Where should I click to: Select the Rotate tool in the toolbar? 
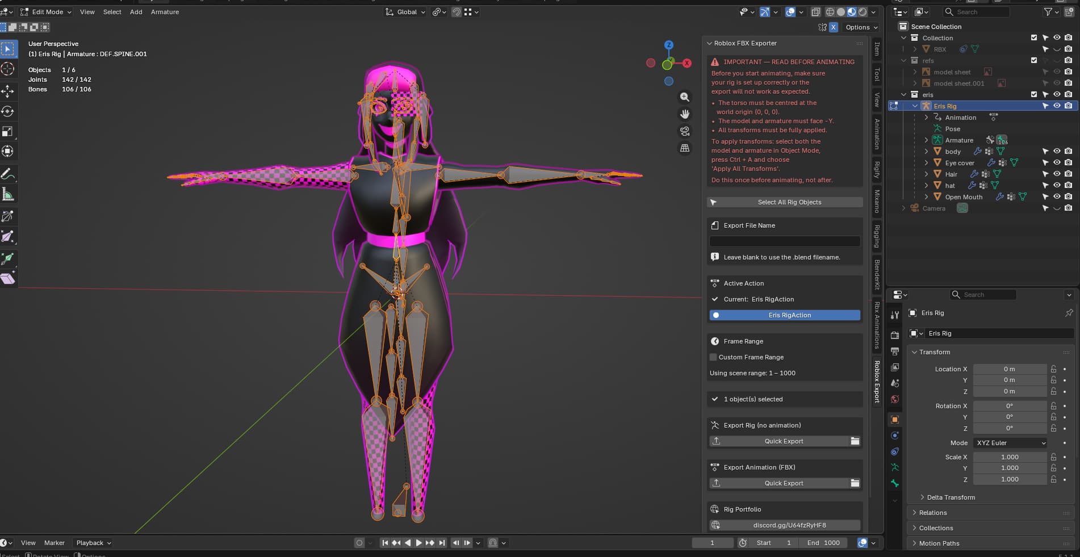[8, 111]
